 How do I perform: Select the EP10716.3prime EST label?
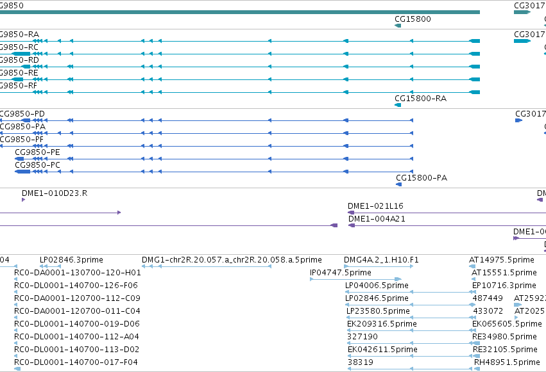[x=504, y=286]
